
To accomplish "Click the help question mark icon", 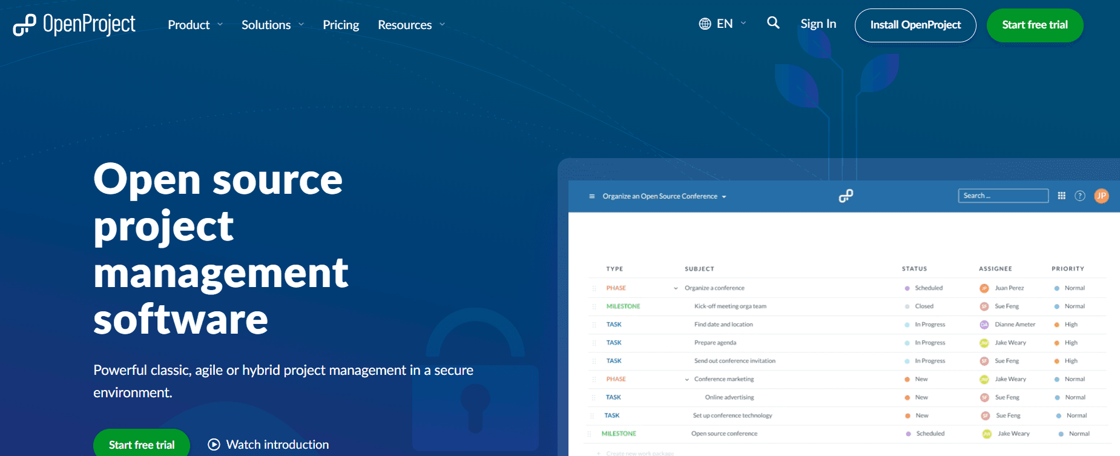I will (x=1080, y=196).
